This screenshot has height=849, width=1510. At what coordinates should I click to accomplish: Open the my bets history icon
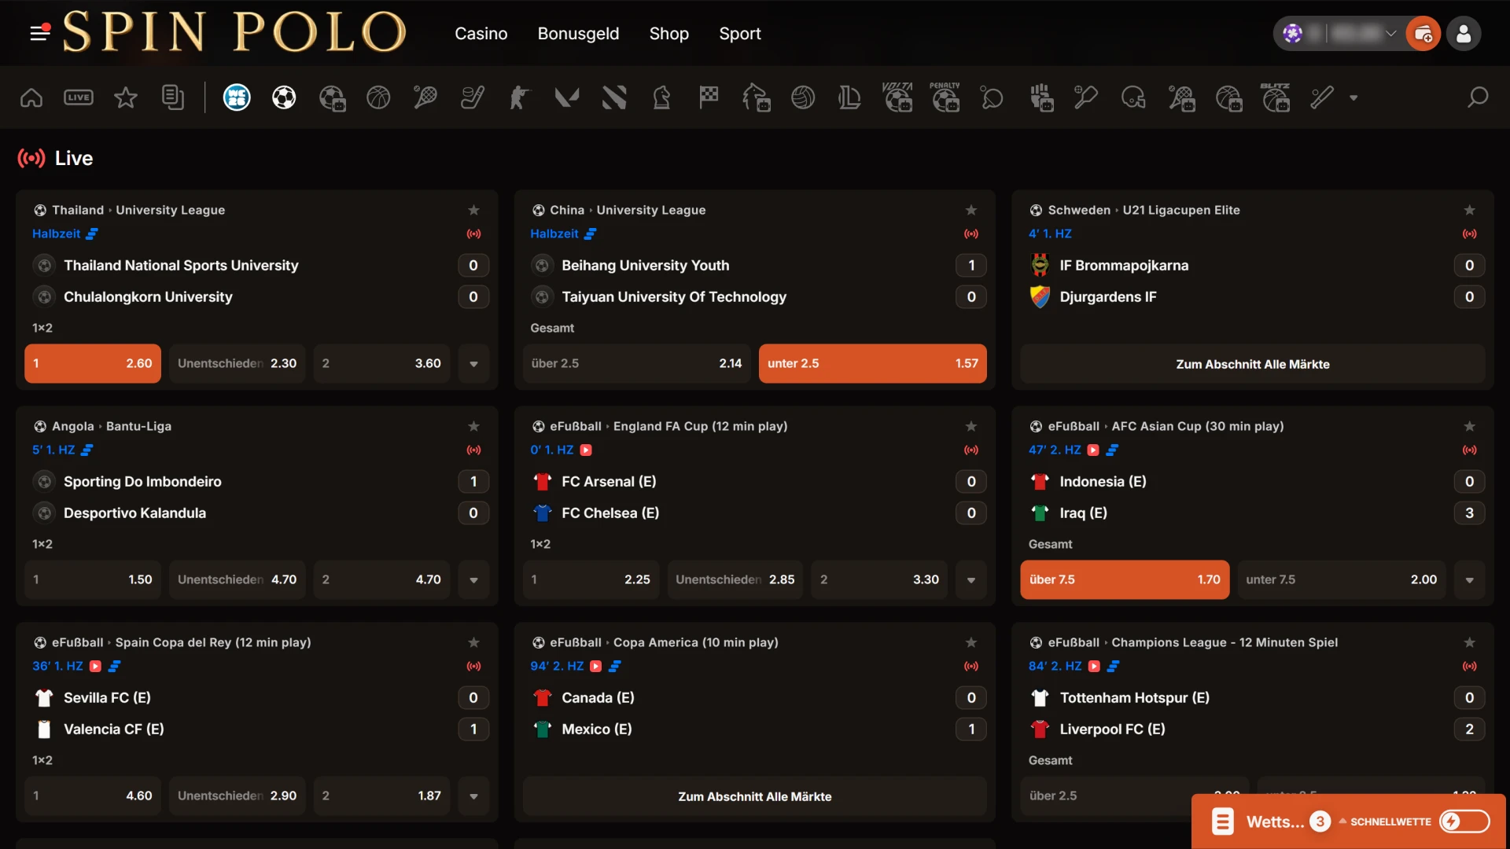click(x=173, y=97)
